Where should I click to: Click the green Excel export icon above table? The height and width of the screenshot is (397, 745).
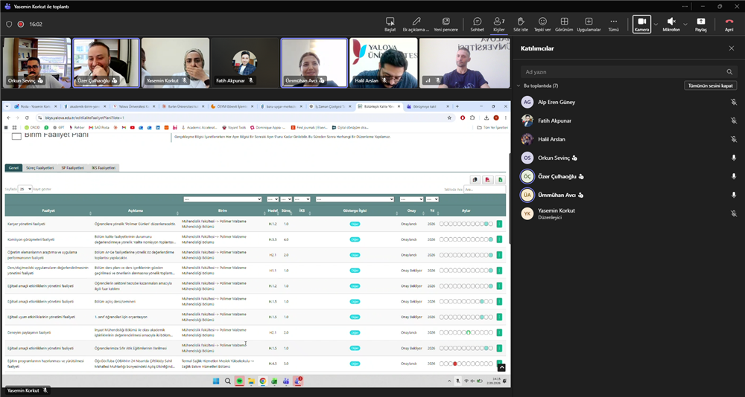pos(501,179)
